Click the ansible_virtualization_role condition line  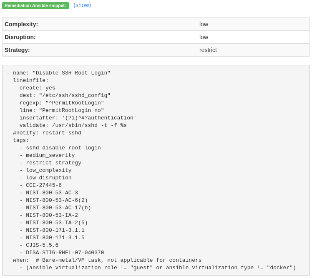(161, 268)
